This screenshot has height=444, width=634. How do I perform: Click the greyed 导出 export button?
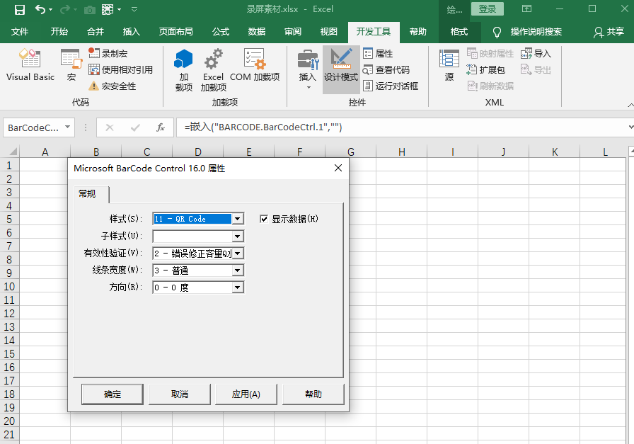[536, 69]
